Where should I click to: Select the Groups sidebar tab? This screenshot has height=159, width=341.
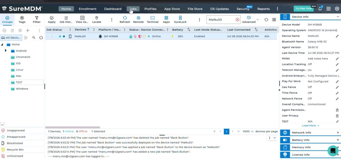(x=7, y=20)
